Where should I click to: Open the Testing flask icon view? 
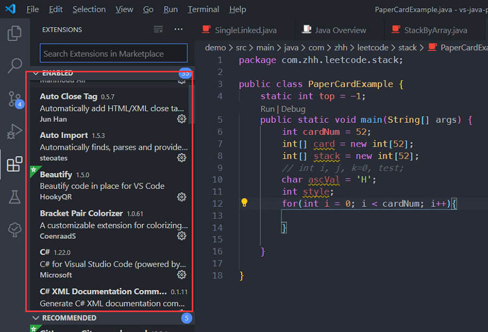tap(14, 197)
